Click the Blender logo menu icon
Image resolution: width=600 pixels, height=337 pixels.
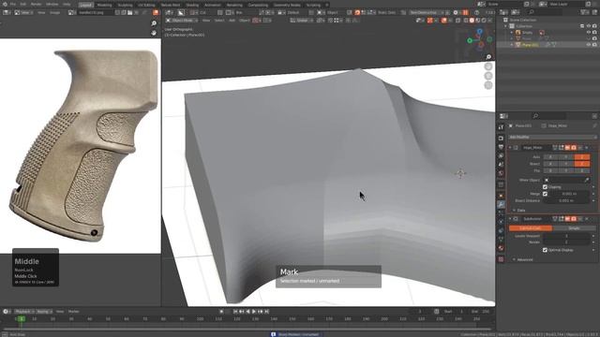[x=5, y=4]
